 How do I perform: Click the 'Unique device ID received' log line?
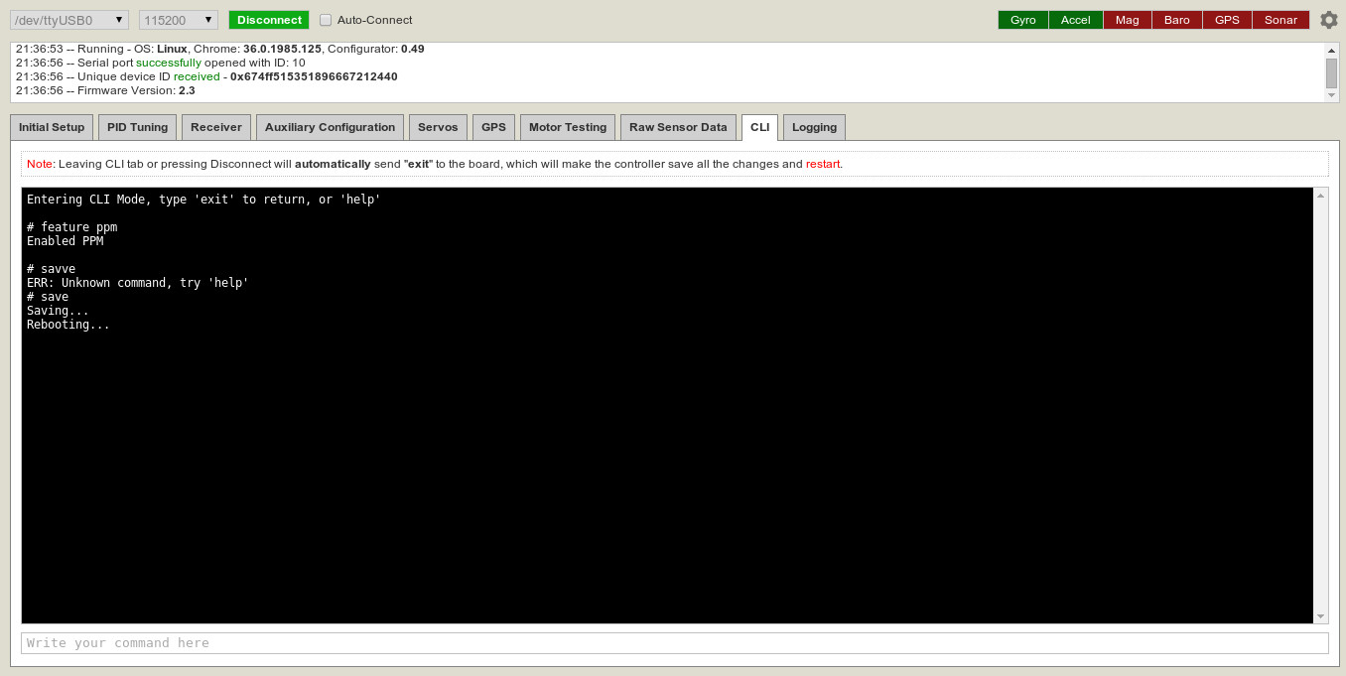click(x=206, y=76)
